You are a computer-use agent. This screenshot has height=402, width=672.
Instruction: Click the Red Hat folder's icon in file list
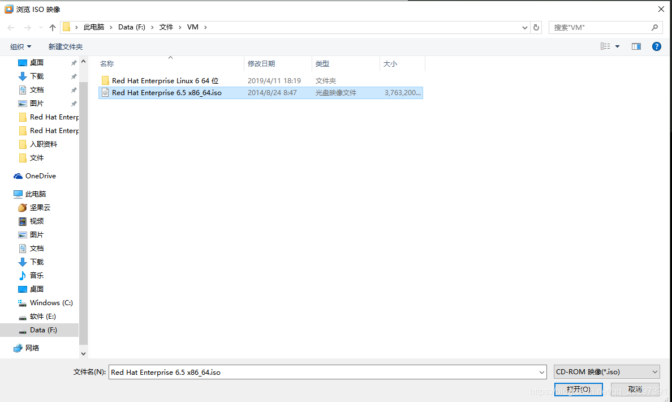coord(105,80)
